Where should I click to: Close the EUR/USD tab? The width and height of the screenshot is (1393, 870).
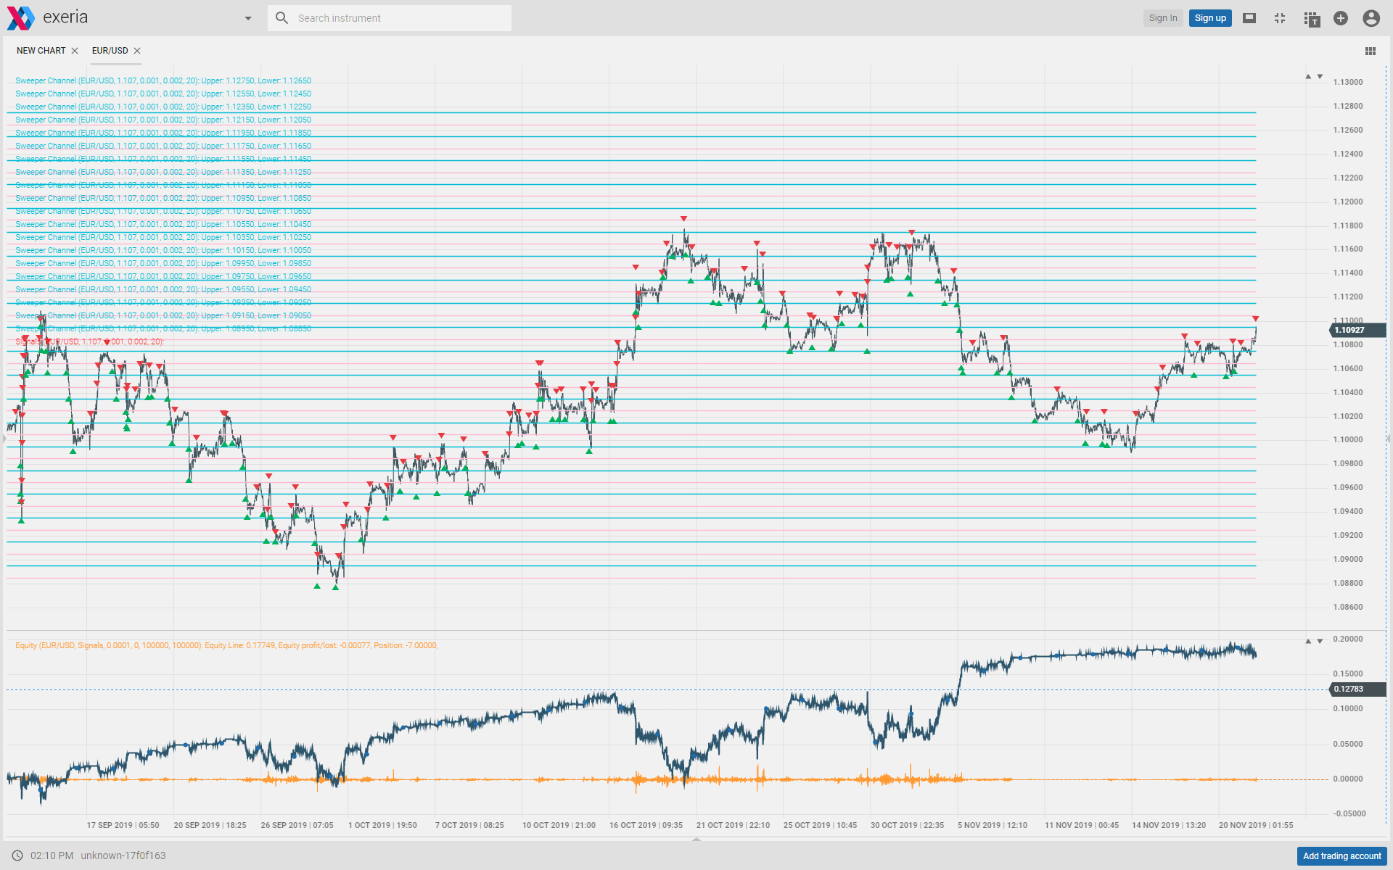[x=137, y=51]
